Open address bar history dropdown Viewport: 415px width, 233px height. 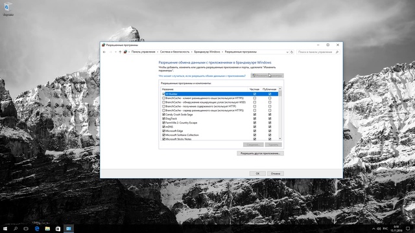pos(287,52)
